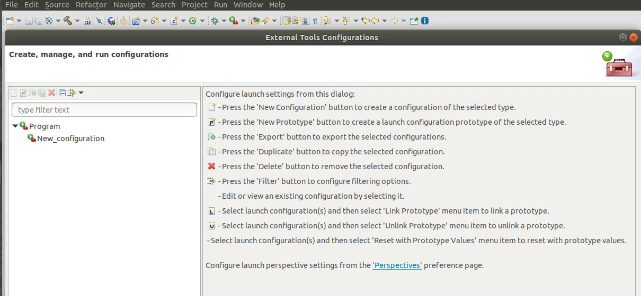The width and height of the screenshot is (641, 296).
Task: Open the Run menu
Action: (221, 5)
